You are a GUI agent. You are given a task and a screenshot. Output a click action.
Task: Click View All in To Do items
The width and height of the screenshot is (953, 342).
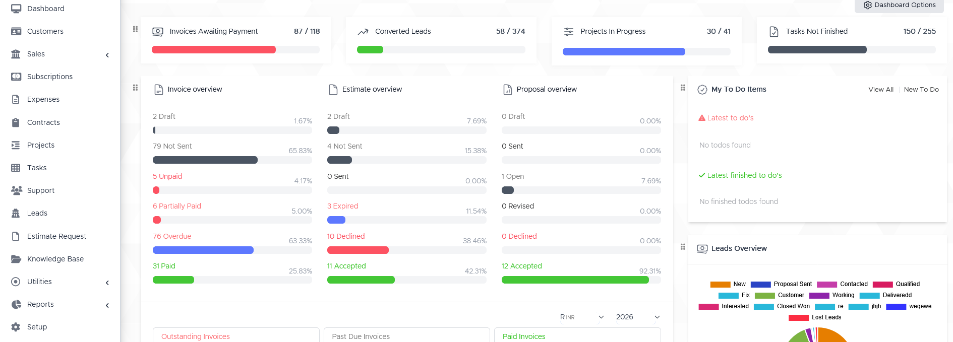coord(881,90)
